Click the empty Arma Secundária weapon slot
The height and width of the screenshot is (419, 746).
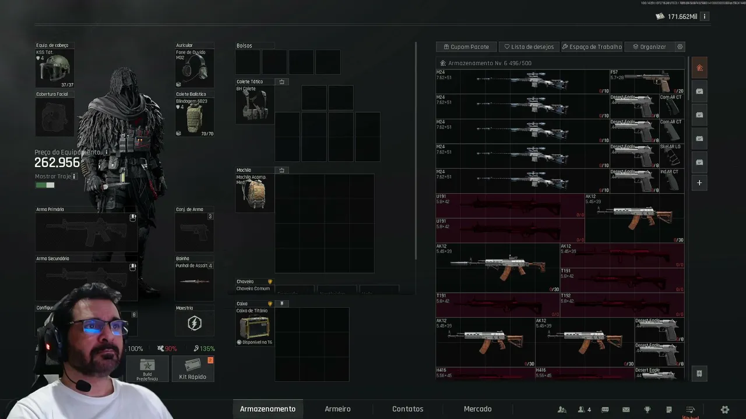(x=86, y=282)
